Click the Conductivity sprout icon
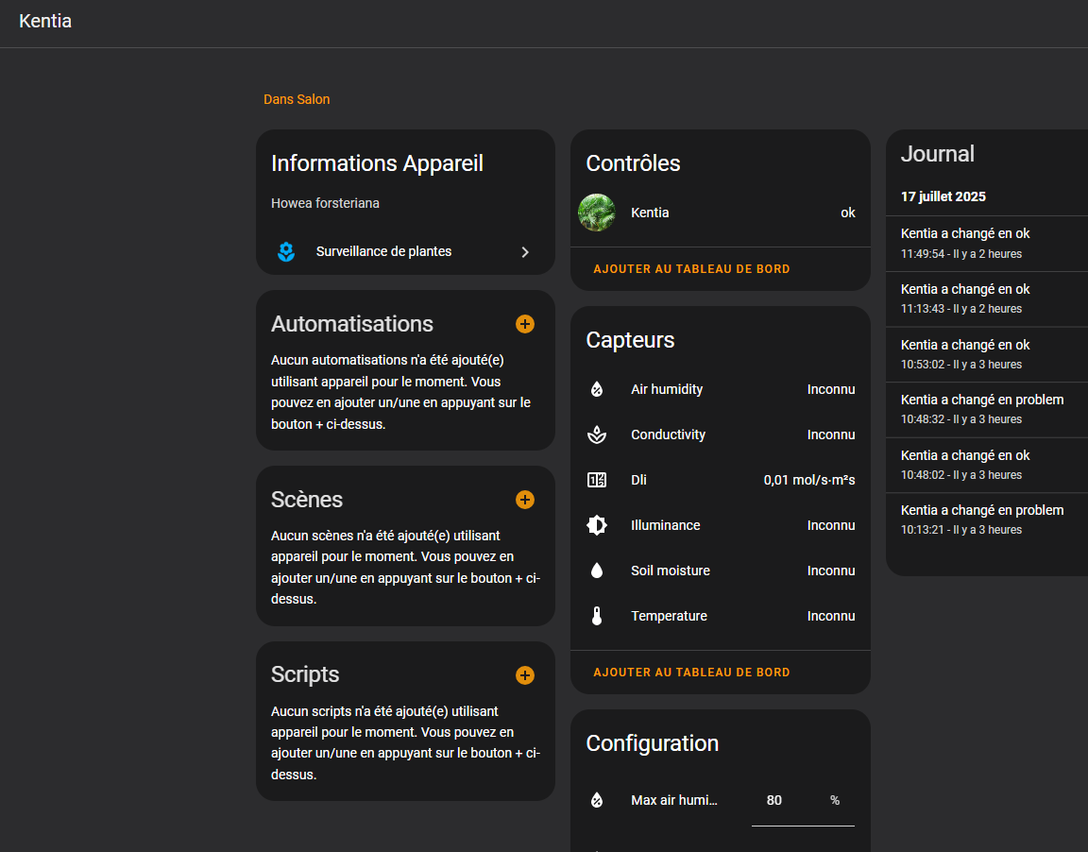Image resolution: width=1088 pixels, height=852 pixels. click(x=597, y=435)
